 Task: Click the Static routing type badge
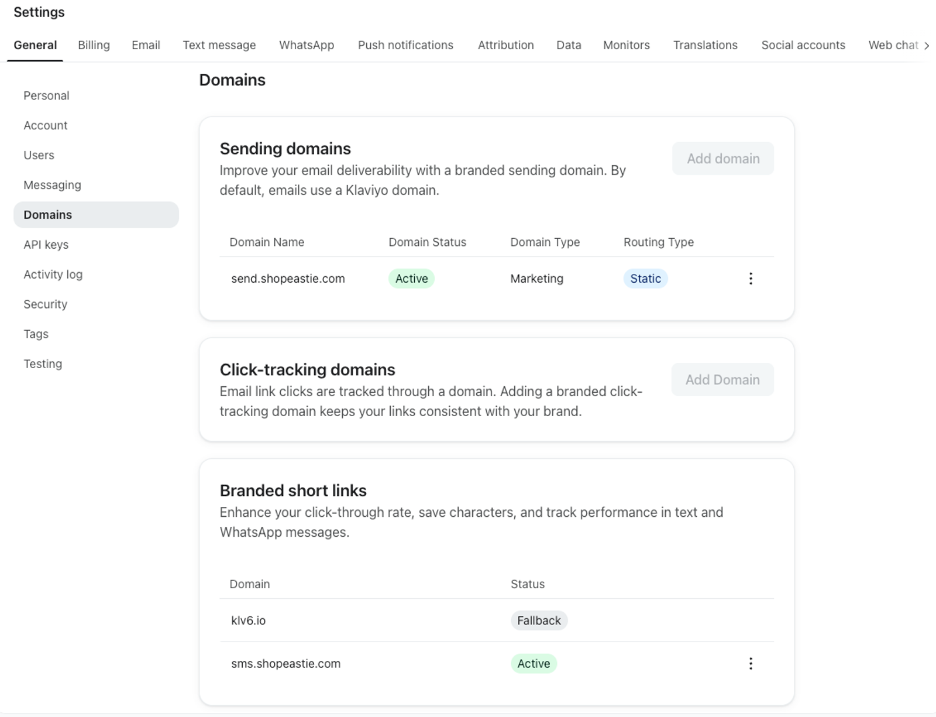[x=645, y=279]
